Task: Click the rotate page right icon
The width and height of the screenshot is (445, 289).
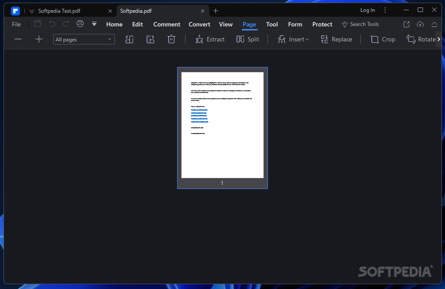Action: 150,39
